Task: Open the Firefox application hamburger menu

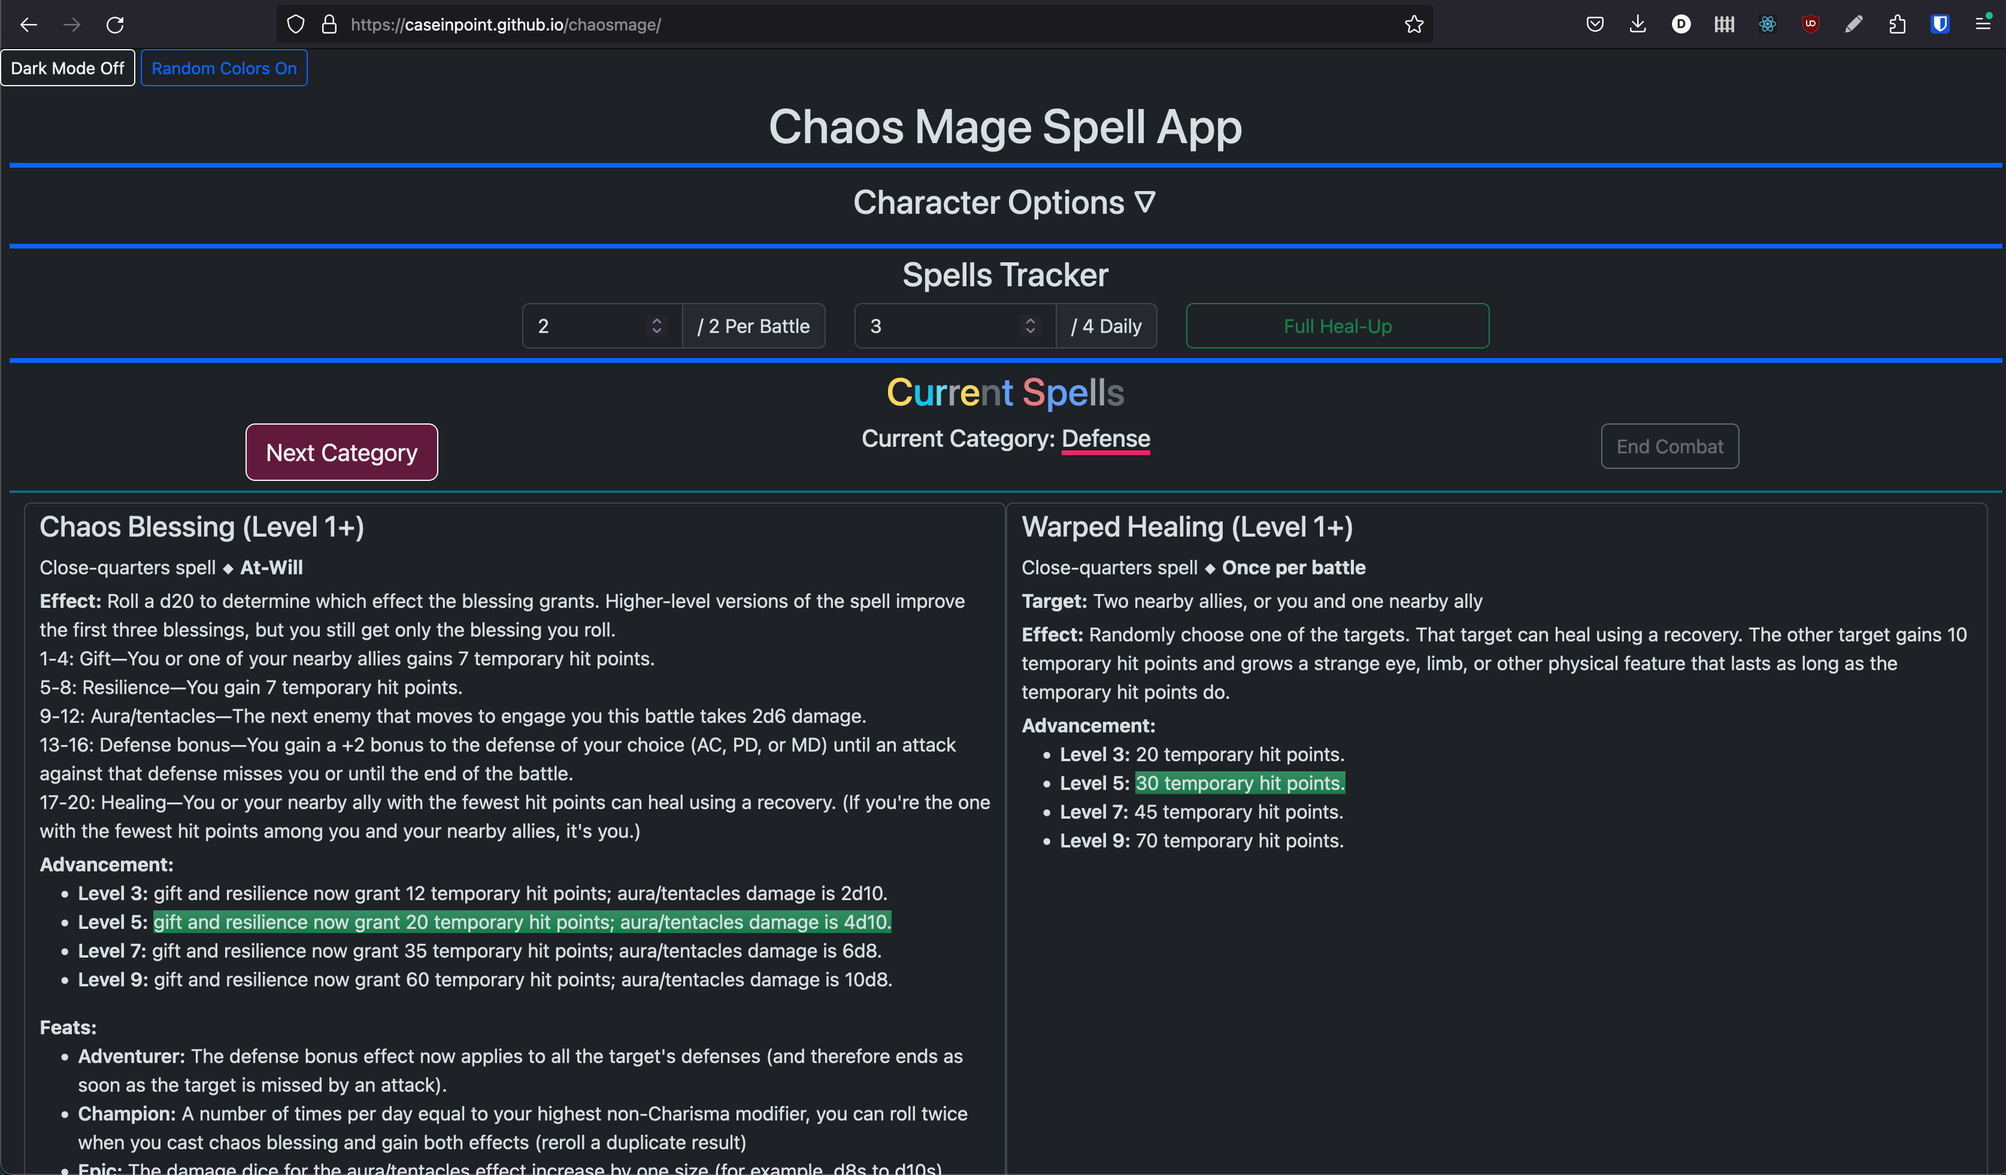Action: click(x=1983, y=24)
